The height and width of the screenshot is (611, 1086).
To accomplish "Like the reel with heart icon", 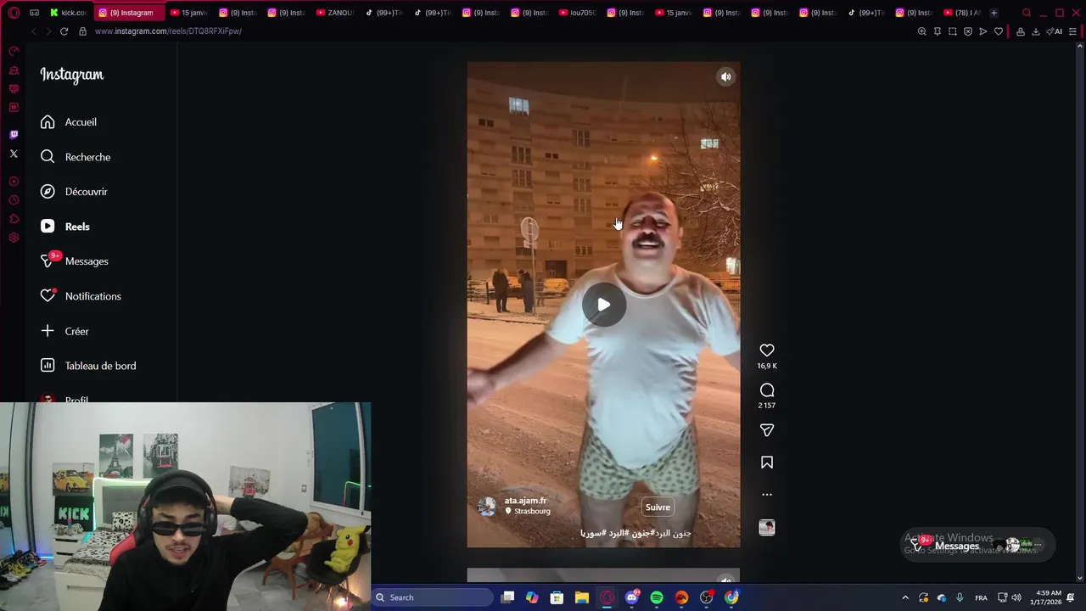I will [767, 350].
